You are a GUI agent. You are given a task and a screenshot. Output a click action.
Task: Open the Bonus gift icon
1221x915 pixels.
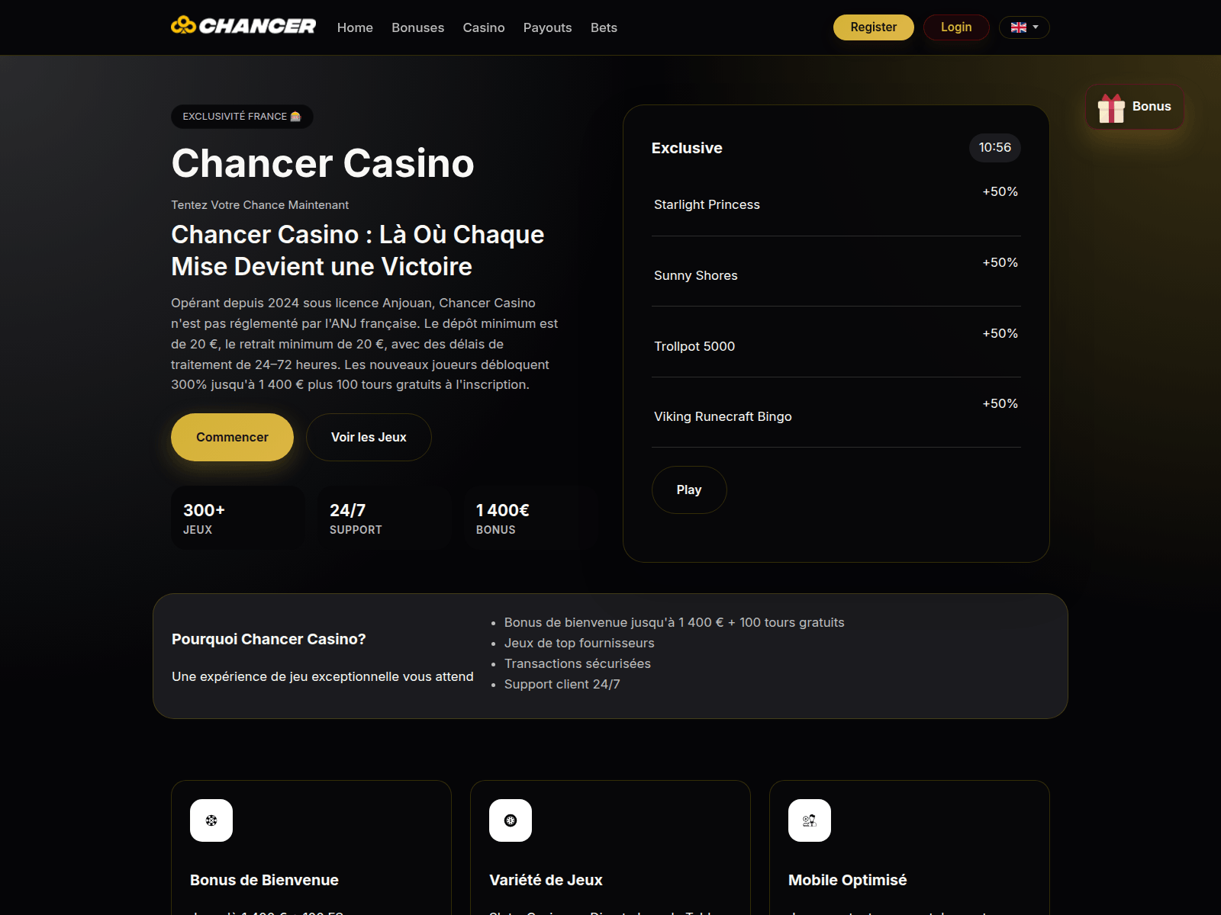pos(1111,108)
